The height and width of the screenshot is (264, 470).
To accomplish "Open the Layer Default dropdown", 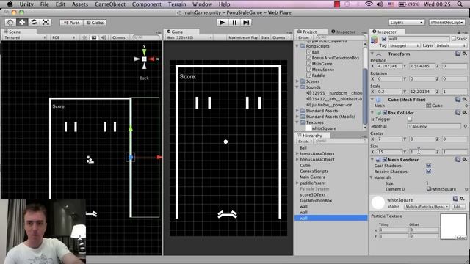I will point(450,45).
